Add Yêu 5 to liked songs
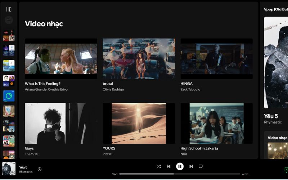This screenshot has height=180, width=288. click(x=40, y=169)
